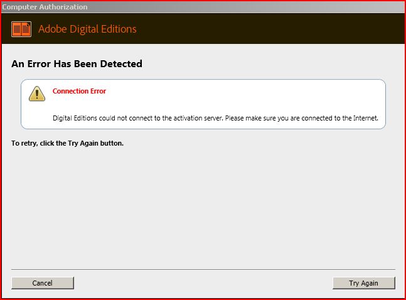
Task: Cancel the computer authorization dialog
Action: point(43,283)
